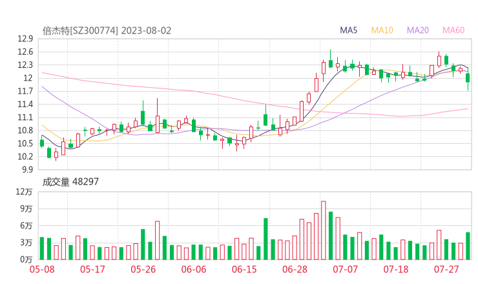
Task: Click the last green candlestick on chart
Action: point(468,77)
